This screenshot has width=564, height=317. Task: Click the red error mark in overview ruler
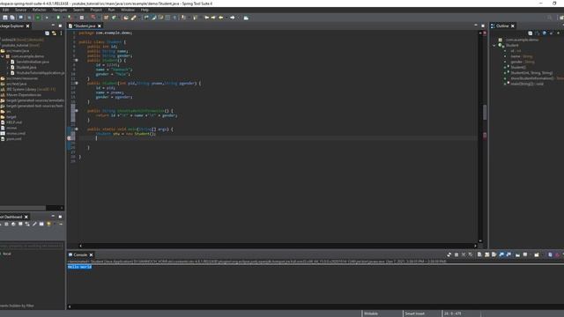coord(485,135)
